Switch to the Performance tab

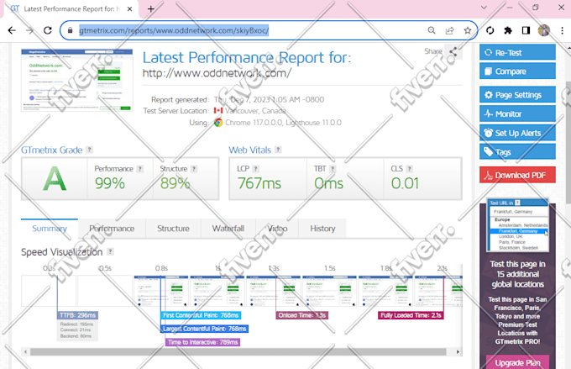112,229
